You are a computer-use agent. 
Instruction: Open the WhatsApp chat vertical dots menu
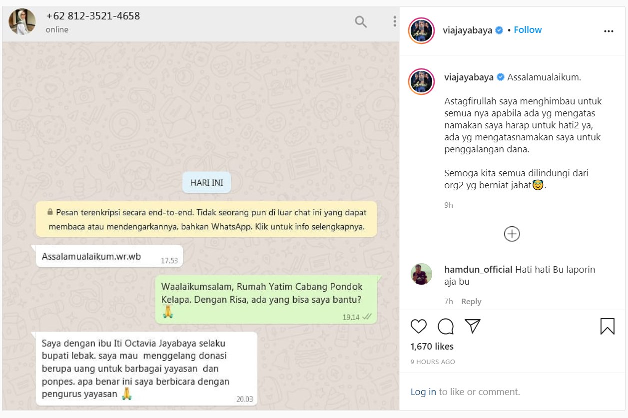click(x=394, y=21)
